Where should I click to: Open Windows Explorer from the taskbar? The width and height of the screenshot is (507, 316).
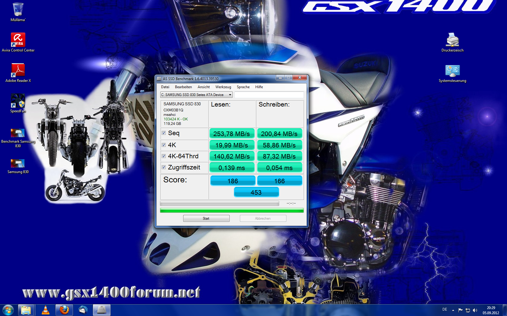[26, 310]
